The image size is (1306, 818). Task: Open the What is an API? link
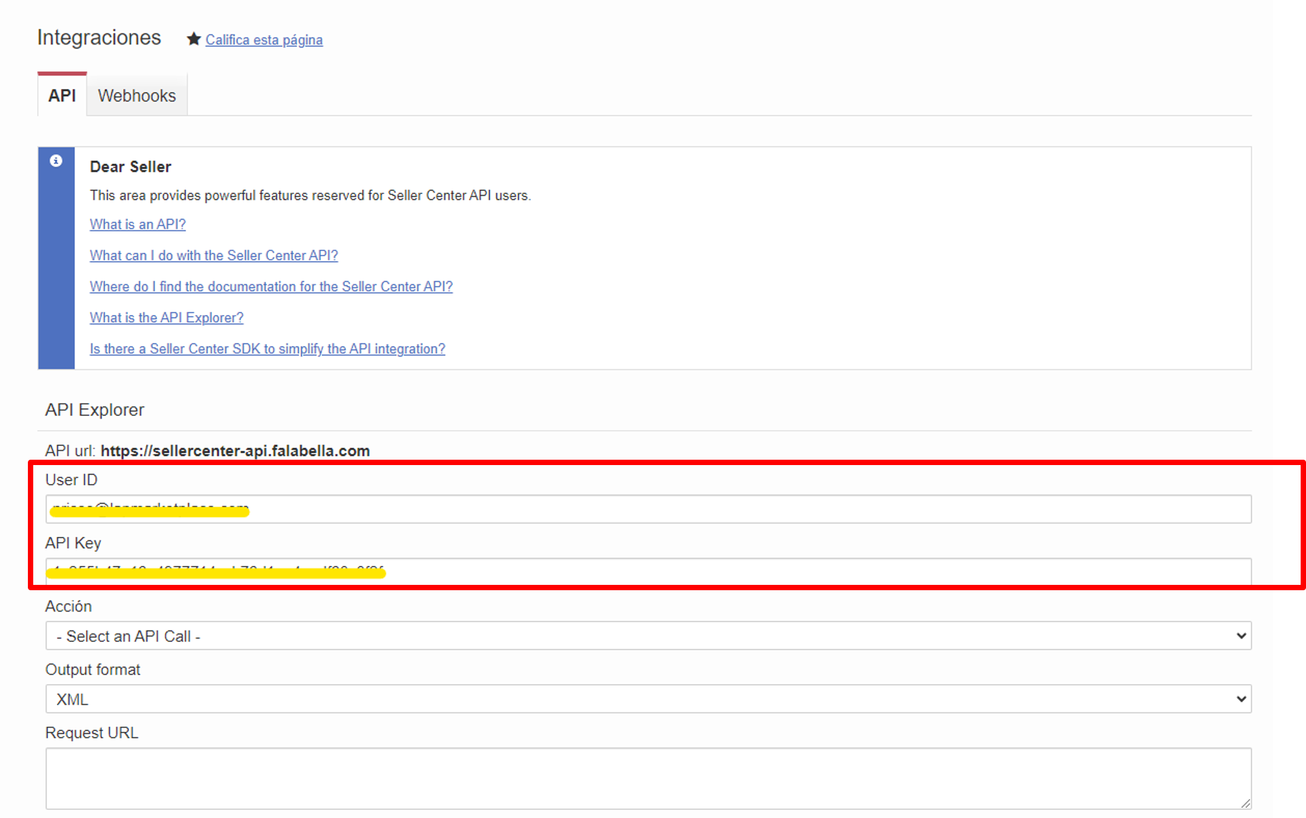(x=138, y=224)
